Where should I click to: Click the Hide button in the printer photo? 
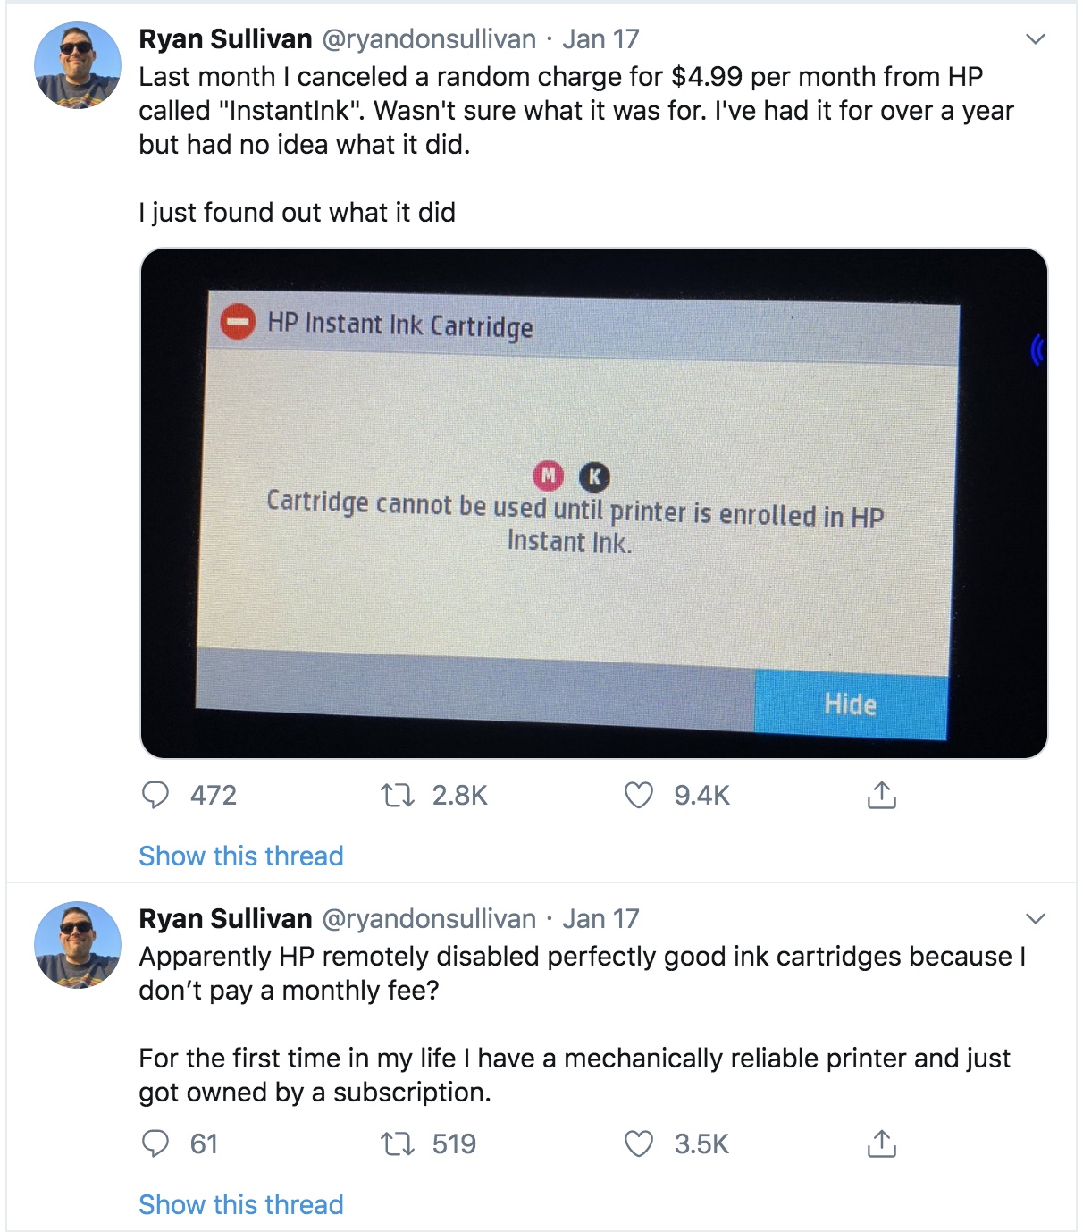click(x=850, y=705)
